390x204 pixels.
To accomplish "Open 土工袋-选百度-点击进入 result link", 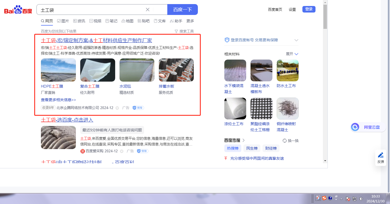I will point(67,120).
